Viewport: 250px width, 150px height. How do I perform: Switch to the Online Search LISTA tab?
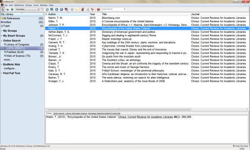point(82,113)
